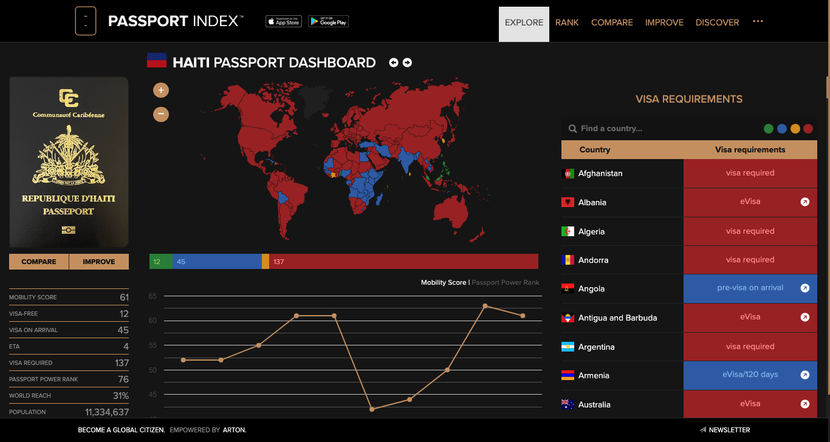
Task: Click IMPROVE button under passport
Action: coord(99,262)
